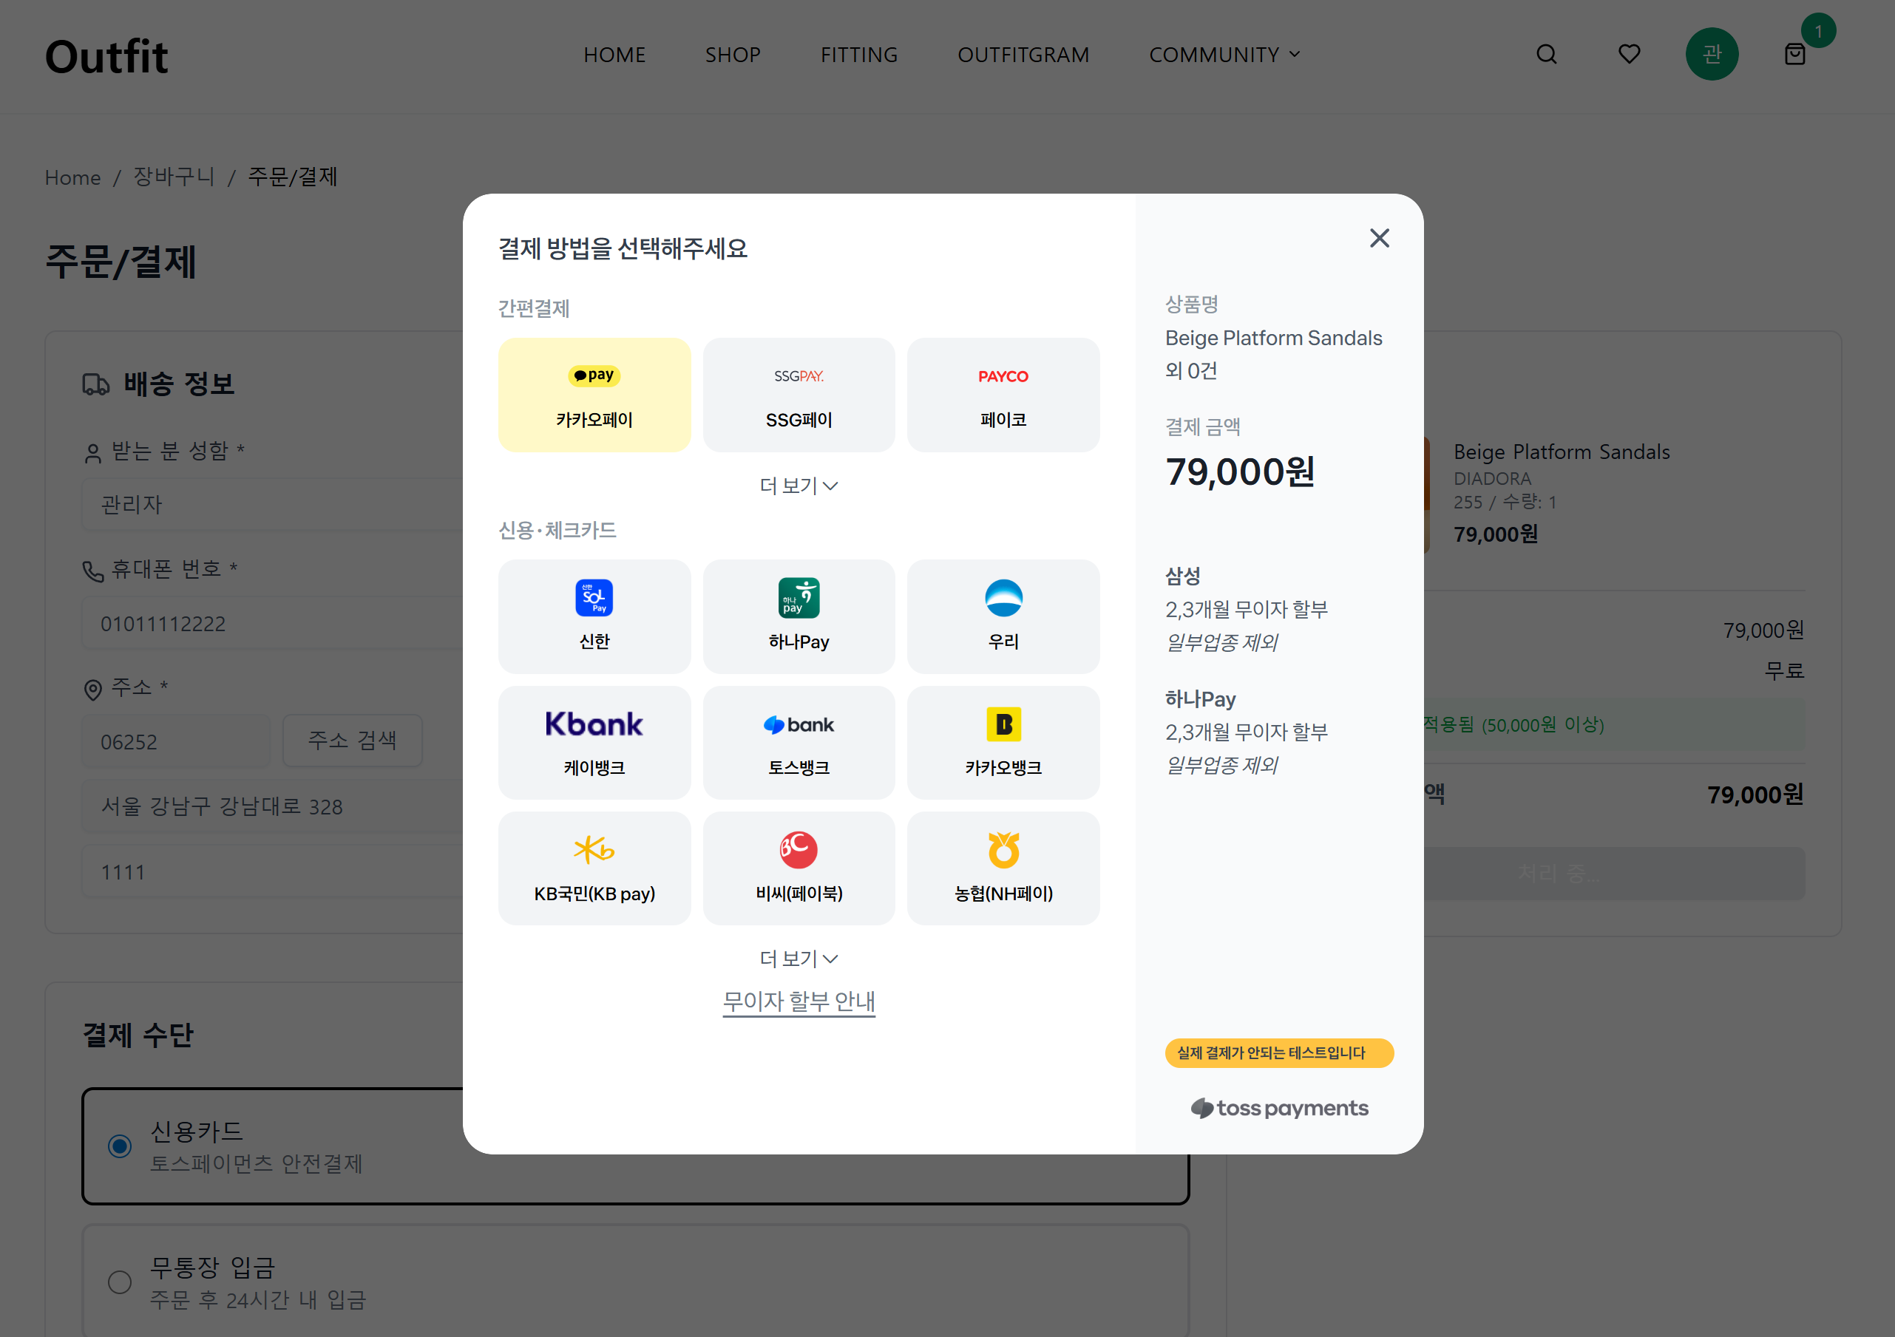Click 하나Pay installment info heading
Screen dimensions: 1895x1337
pos(1201,699)
